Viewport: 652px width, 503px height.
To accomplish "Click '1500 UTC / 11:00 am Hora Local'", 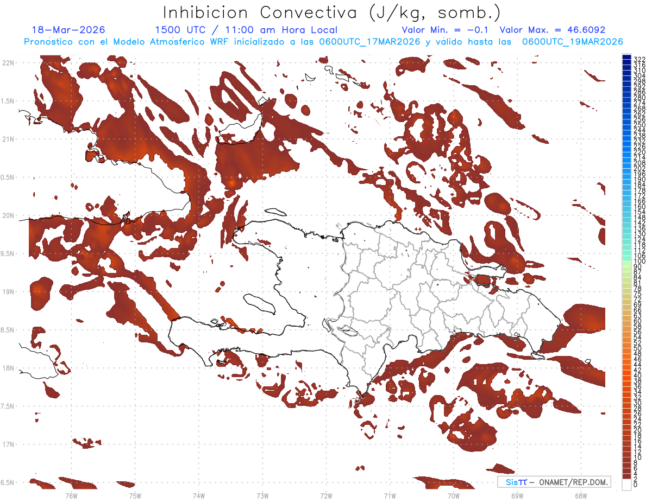I will click(246, 30).
